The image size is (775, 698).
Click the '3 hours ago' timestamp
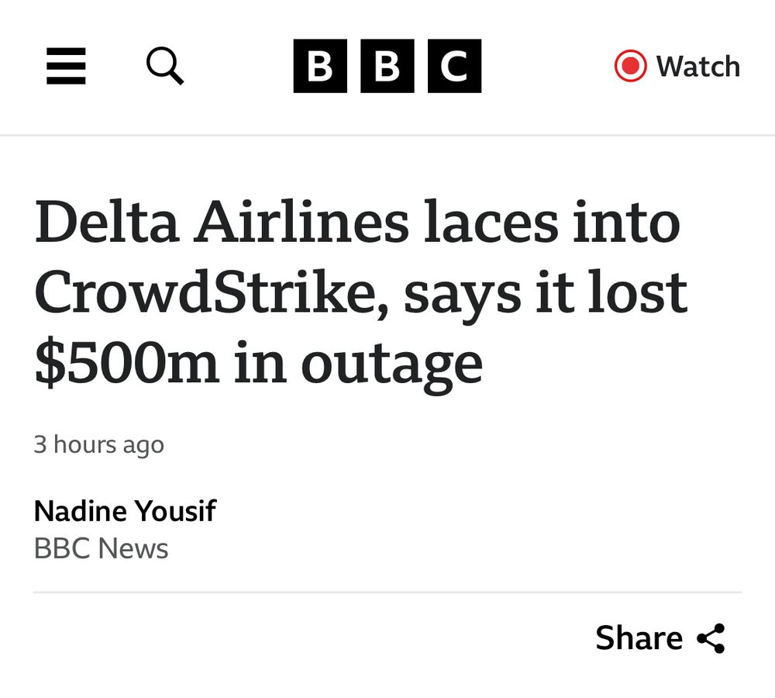(98, 444)
